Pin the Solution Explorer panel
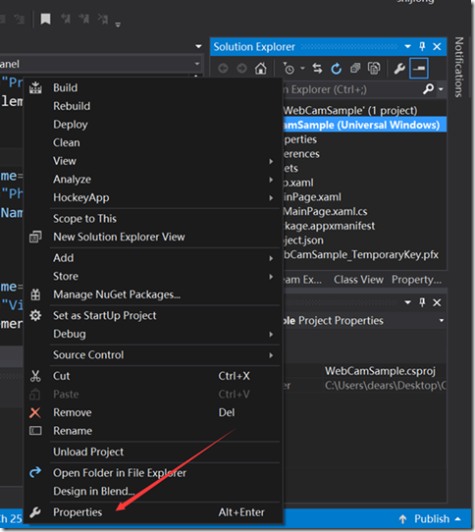Screen dimensions: 475x532 coord(422,46)
